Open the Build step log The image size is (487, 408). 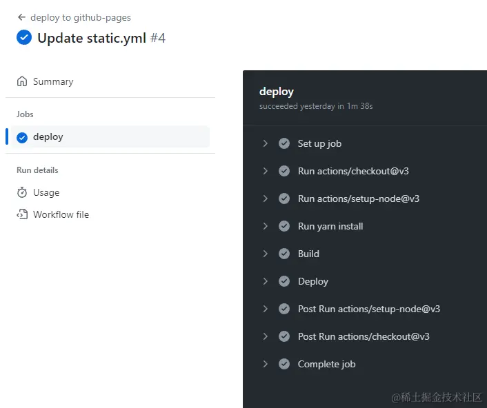308,254
